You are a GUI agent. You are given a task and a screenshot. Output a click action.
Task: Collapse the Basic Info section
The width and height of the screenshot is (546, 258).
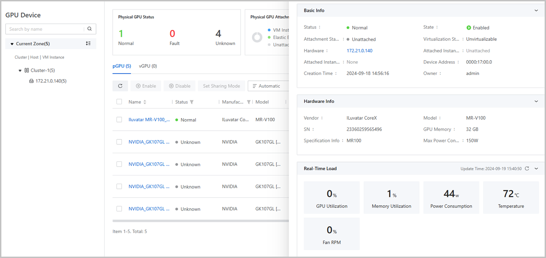pos(536,10)
